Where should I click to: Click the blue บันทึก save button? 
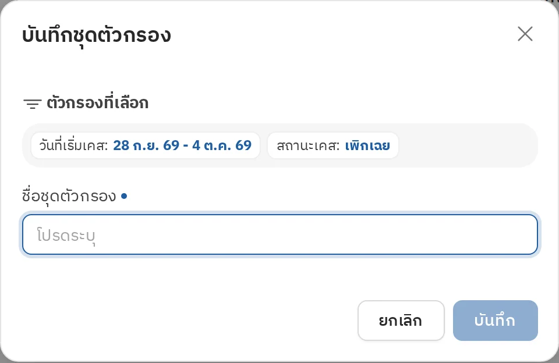point(495,321)
